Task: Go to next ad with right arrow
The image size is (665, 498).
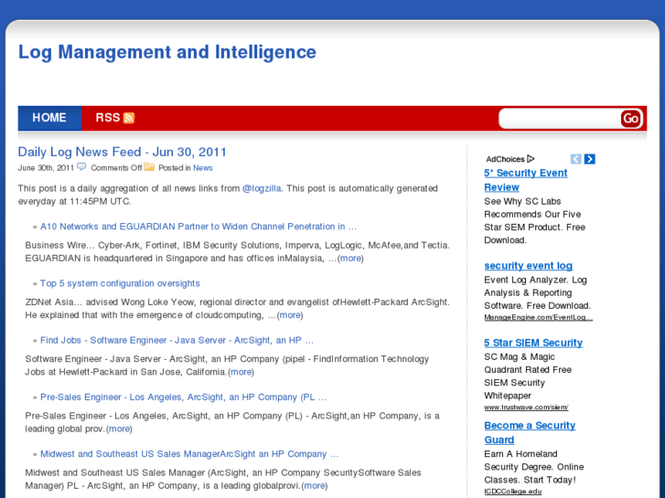Action: pyautogui.click(x=589, y=159)
